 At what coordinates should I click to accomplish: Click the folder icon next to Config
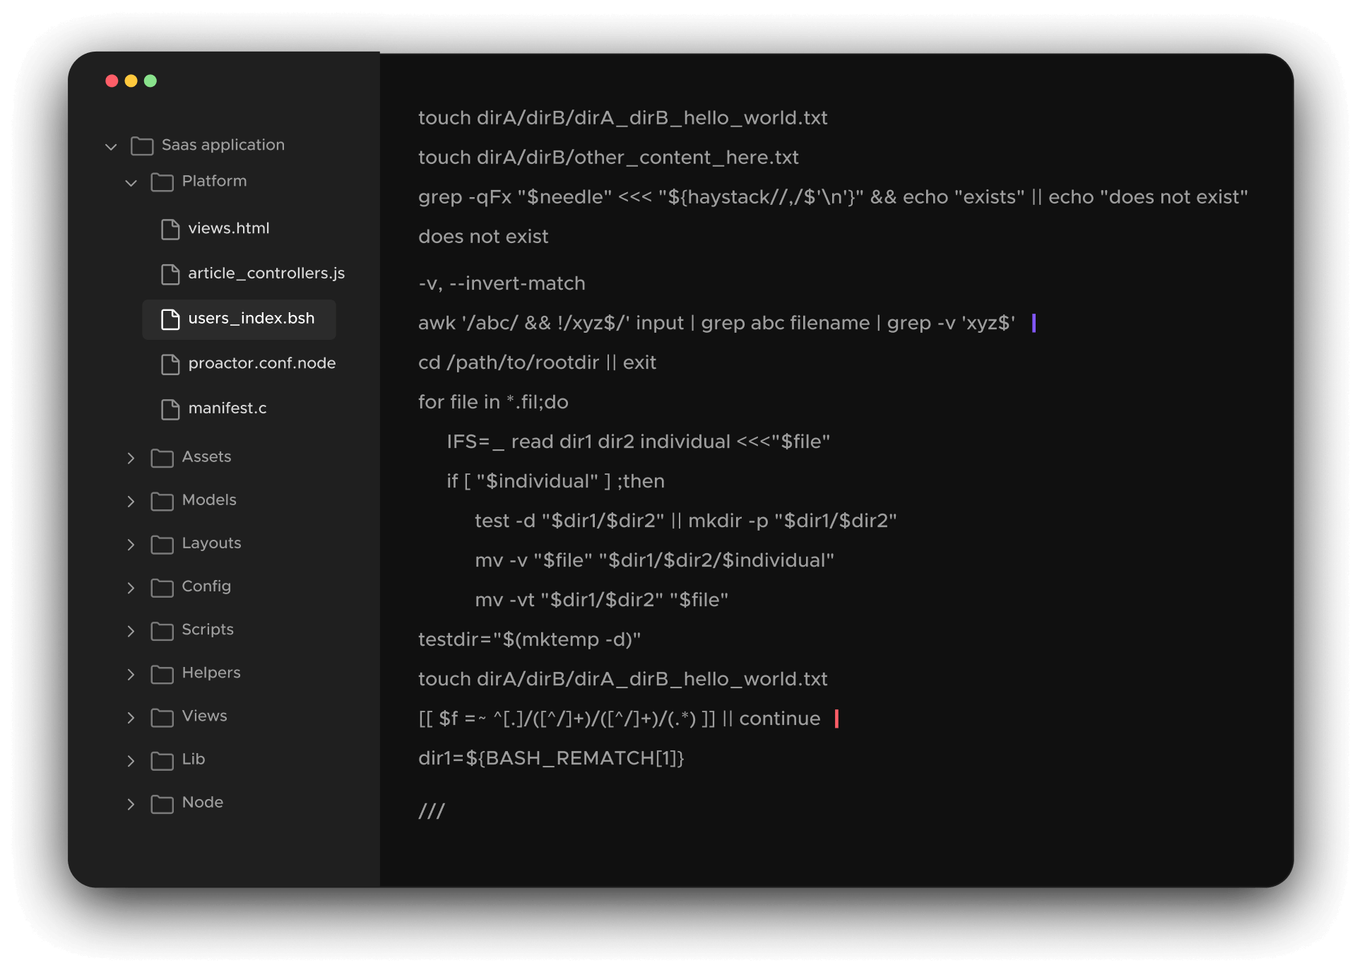[x=162, y=587]
